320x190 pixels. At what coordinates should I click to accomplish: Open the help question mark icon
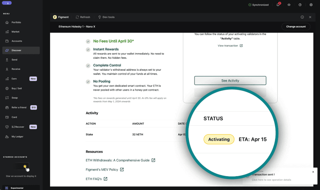tap(300, 5)
